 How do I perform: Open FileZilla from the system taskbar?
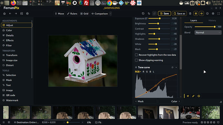point(86,3)
